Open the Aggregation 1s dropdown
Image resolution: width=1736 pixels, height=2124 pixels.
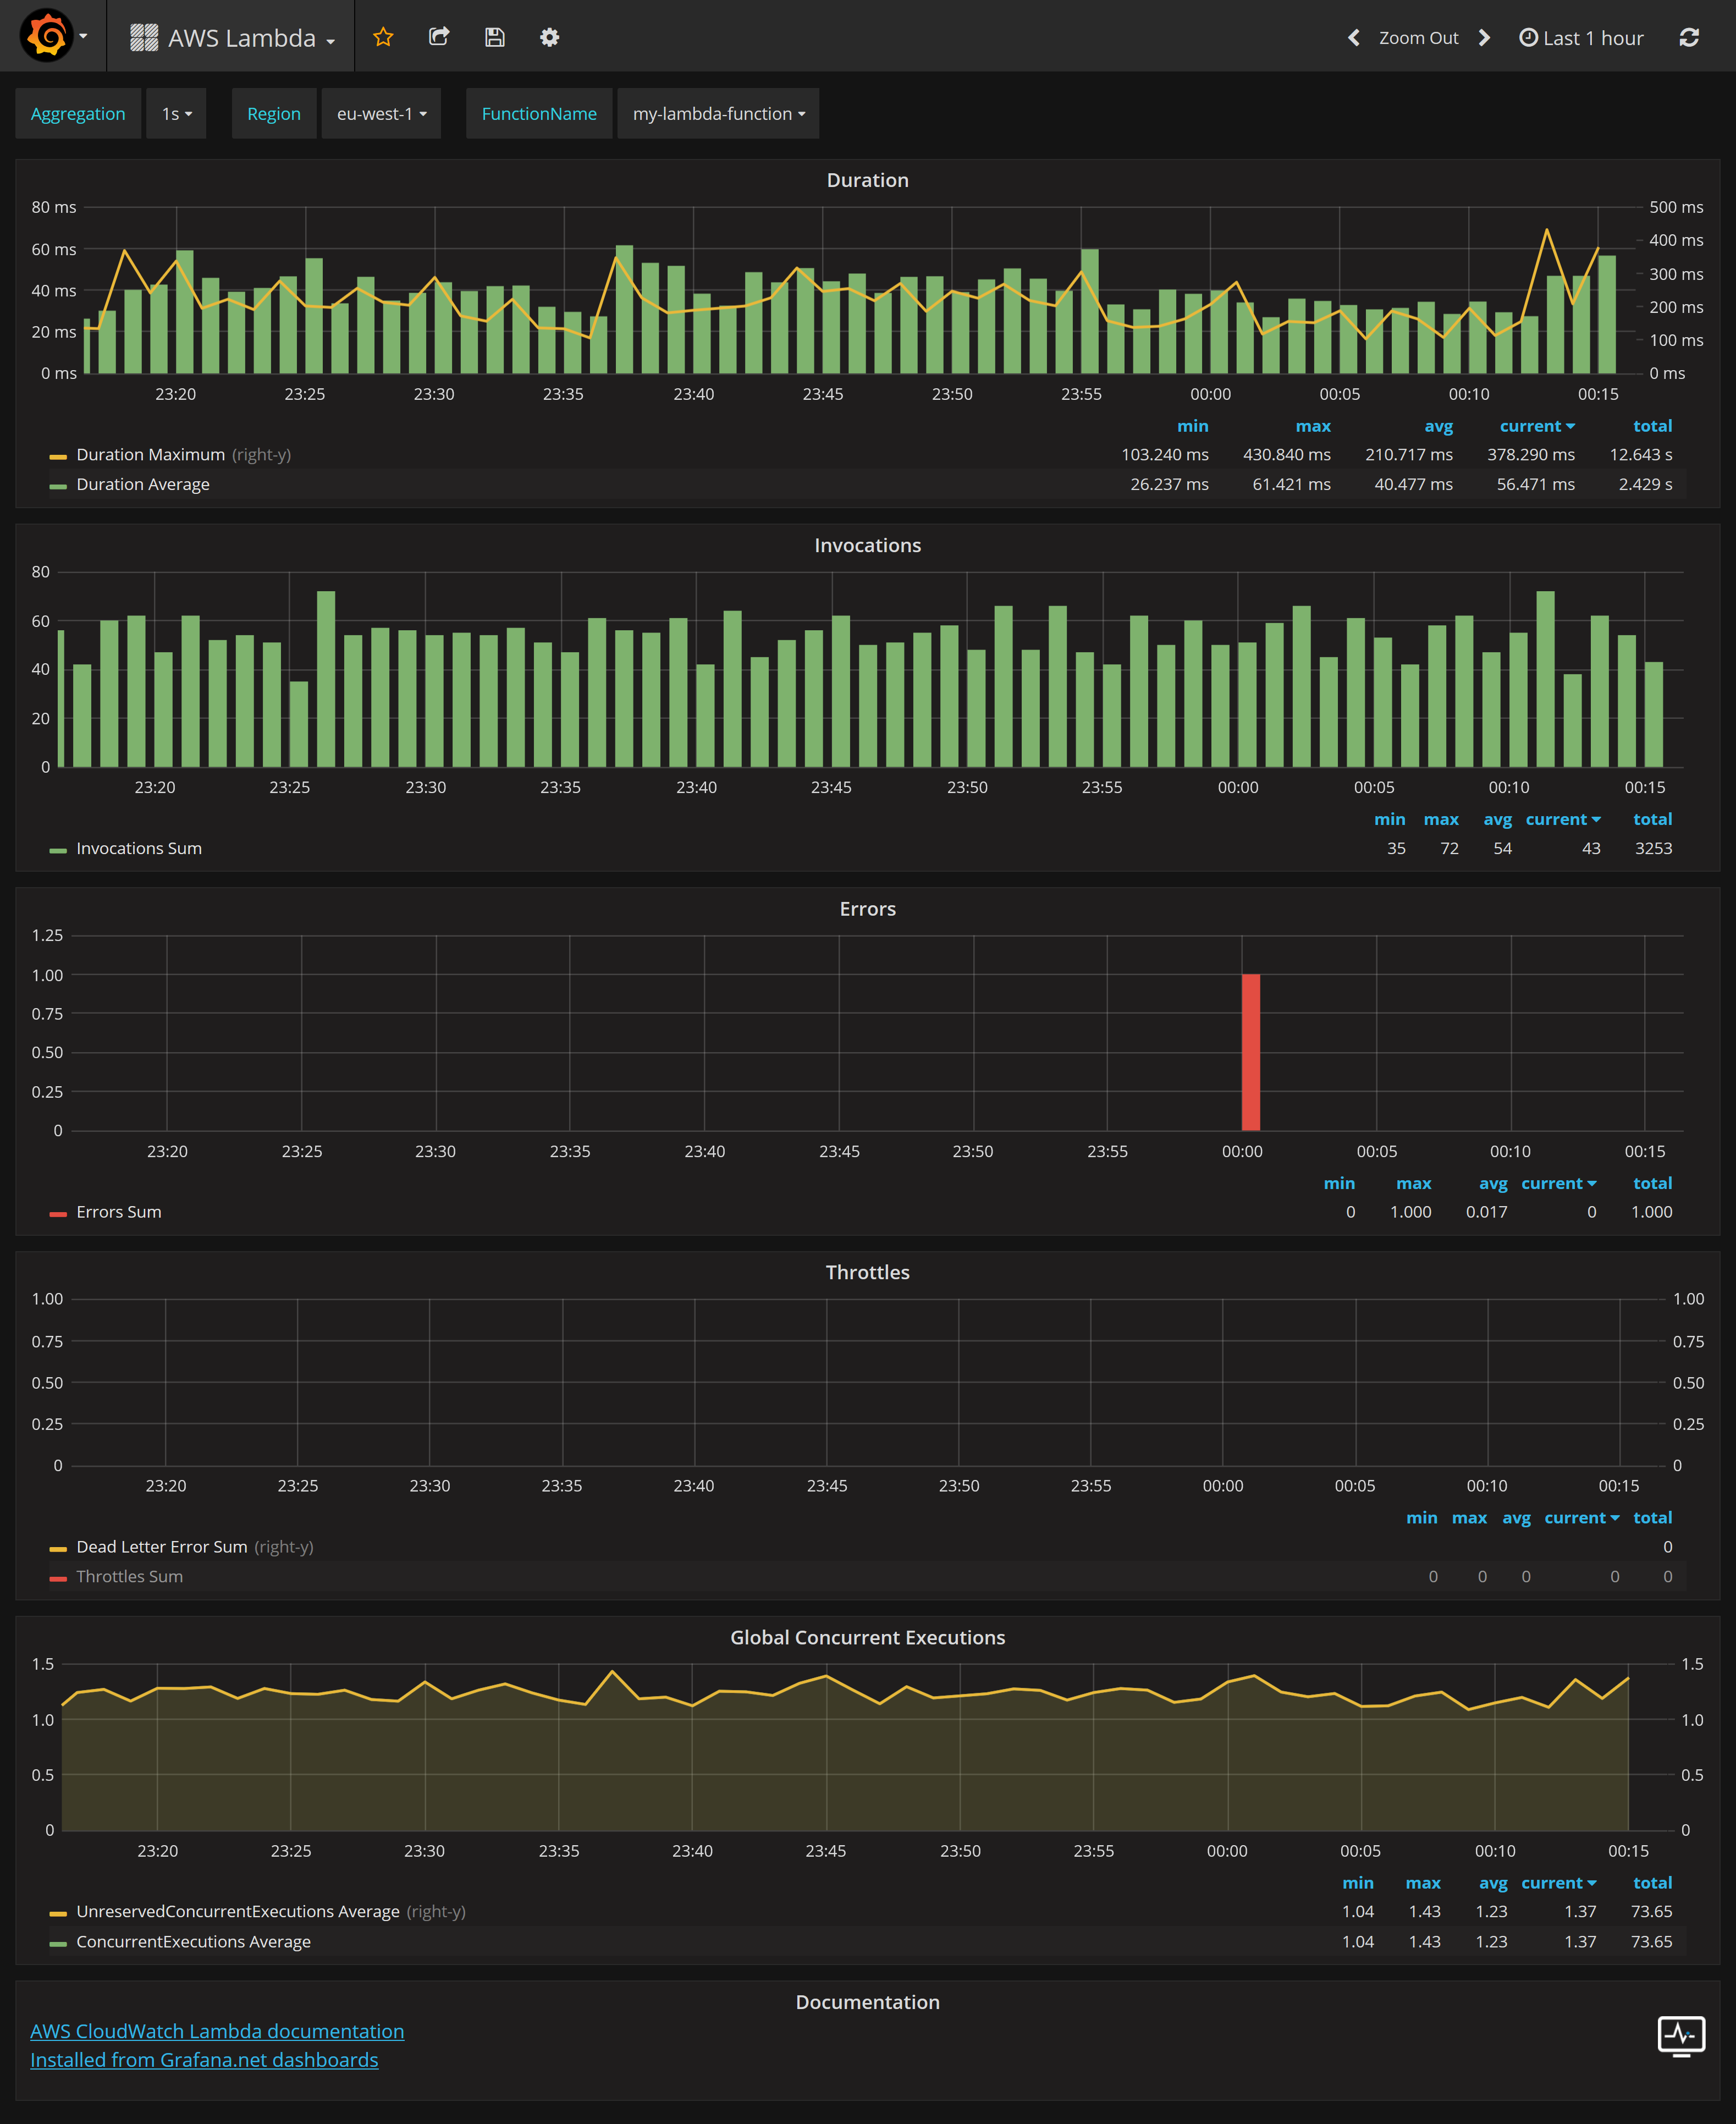coord(176,114)
